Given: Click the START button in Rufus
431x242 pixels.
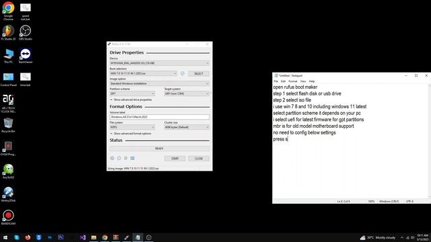Looking at the screenshot, I should coord(175,159).
